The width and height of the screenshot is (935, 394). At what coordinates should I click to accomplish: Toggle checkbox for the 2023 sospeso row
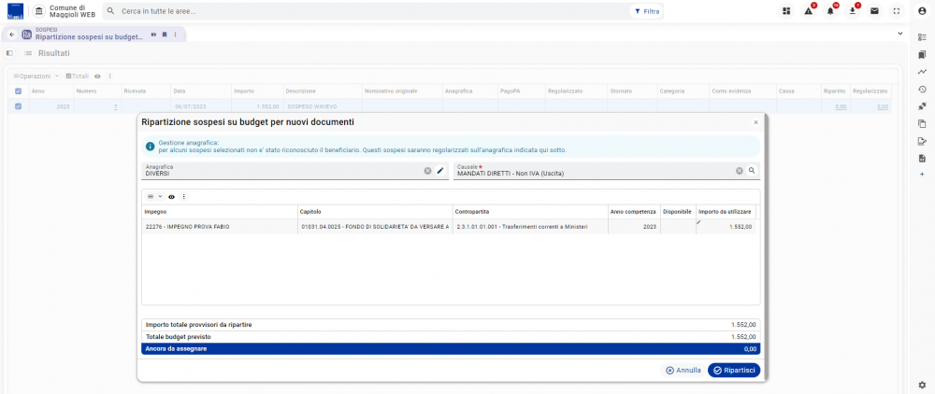click(x=18, y=106)
